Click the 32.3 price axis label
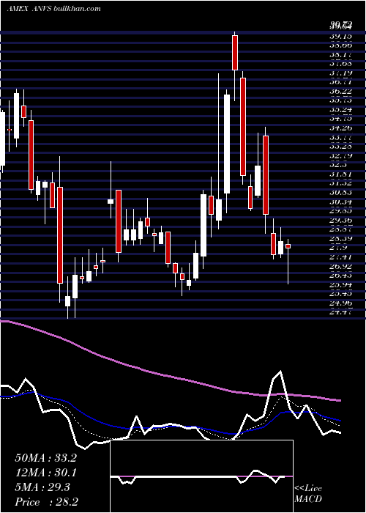 337,165
